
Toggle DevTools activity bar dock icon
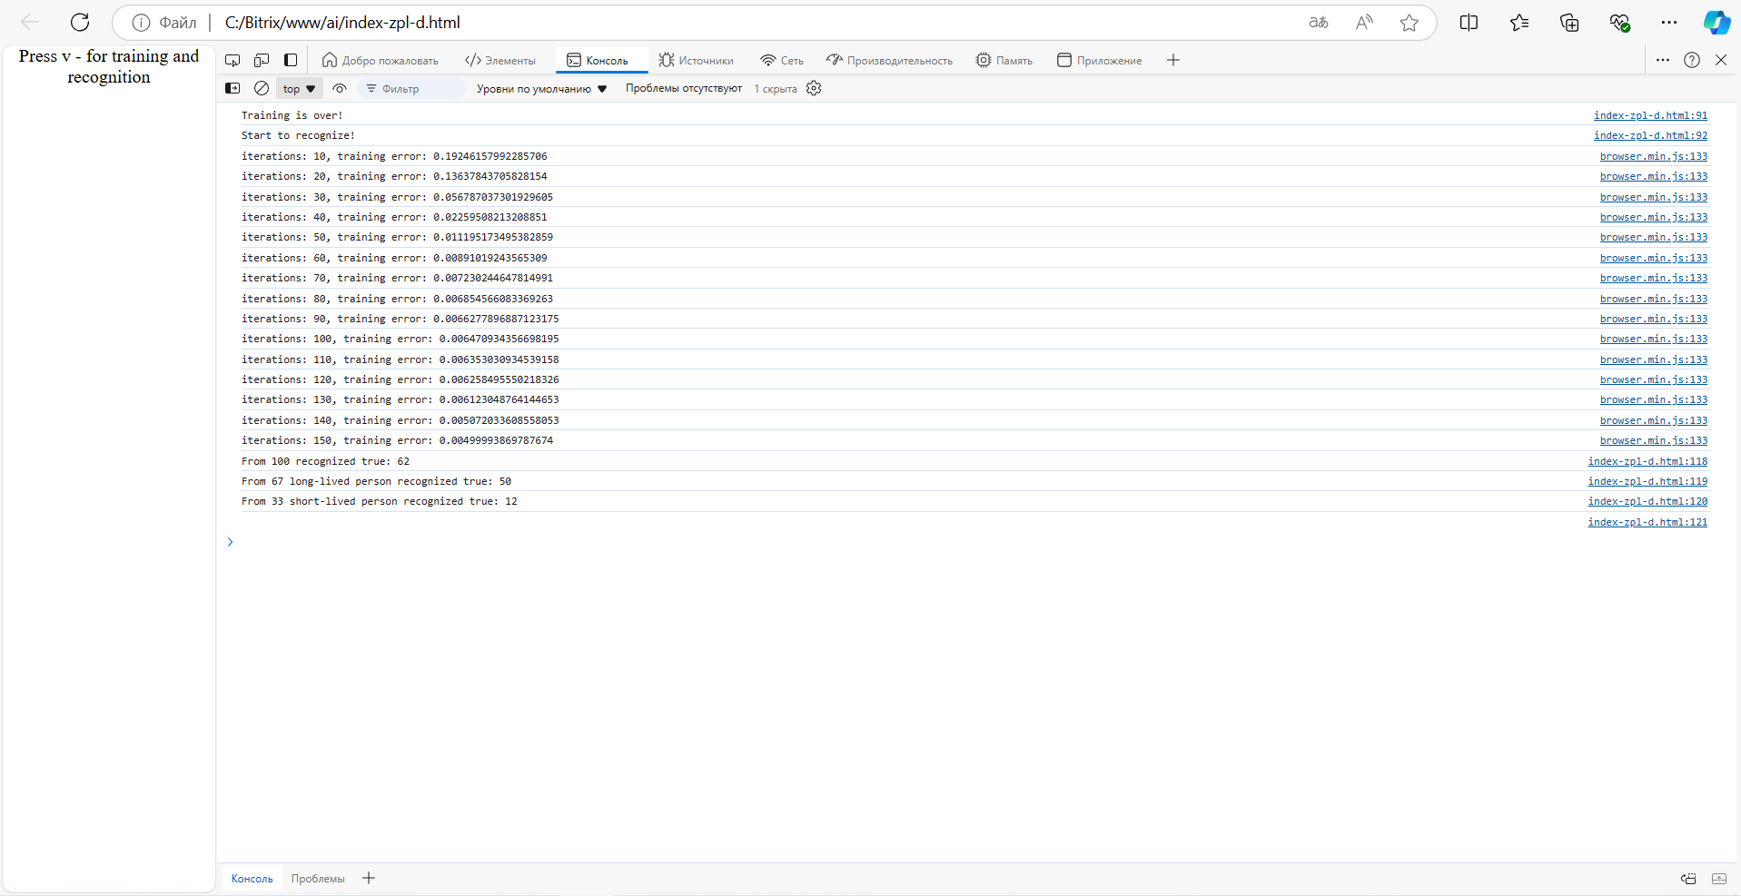tap(291, 60)
